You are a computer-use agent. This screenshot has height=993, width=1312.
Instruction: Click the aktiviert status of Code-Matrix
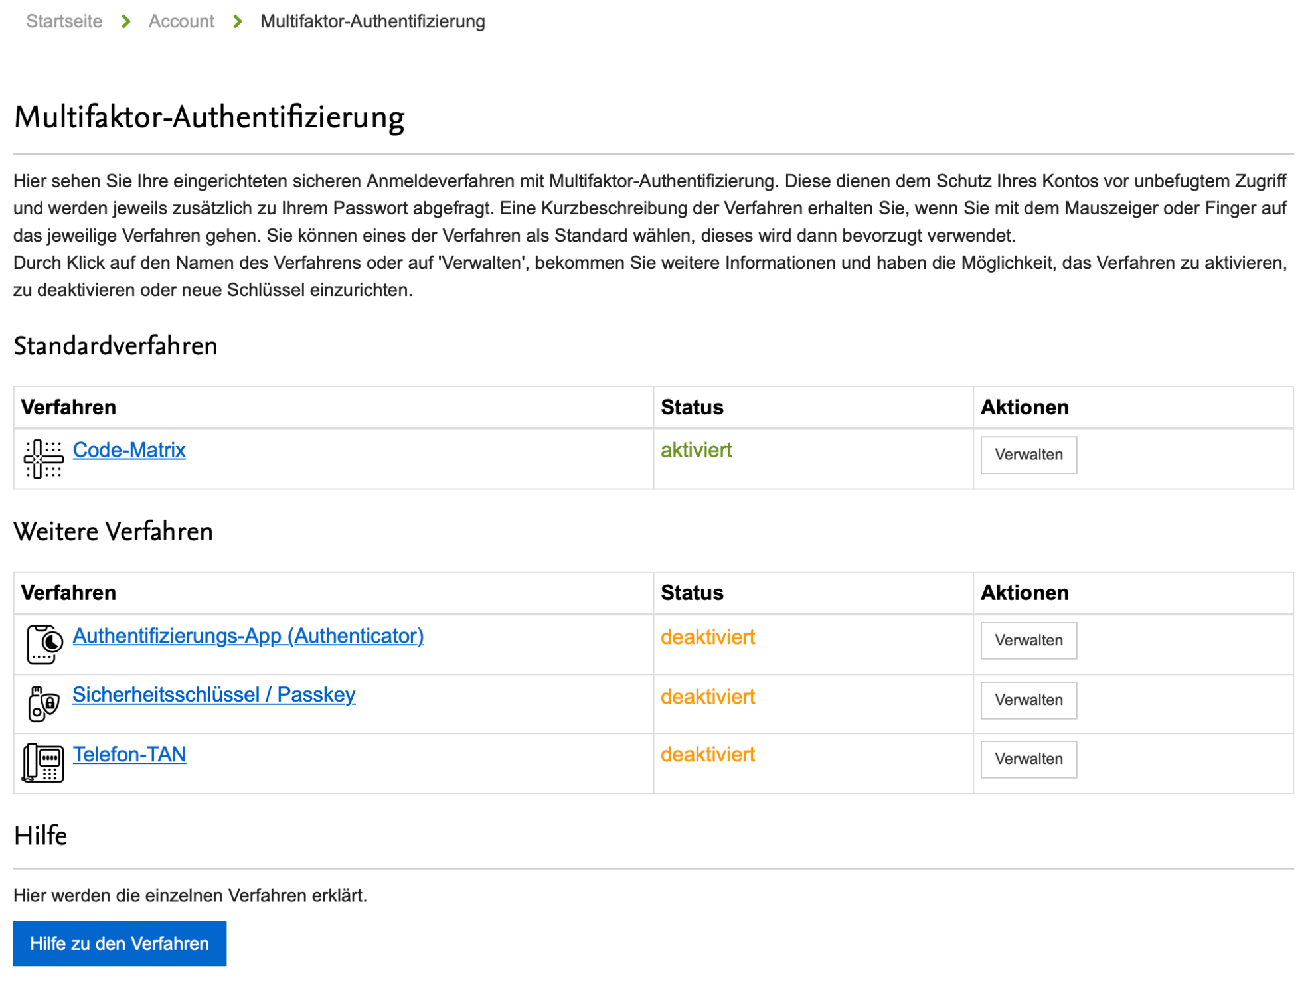[696, 450]
